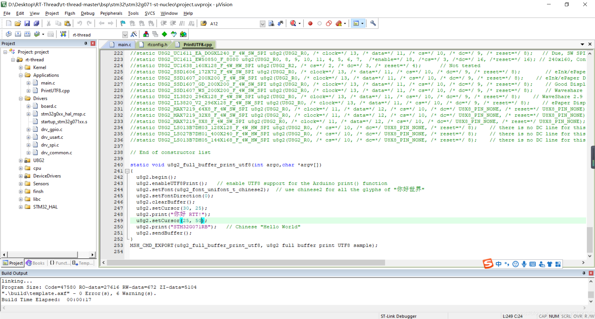
Task: Click the Sogou IME keyboard icon
Action: (533, 264)
